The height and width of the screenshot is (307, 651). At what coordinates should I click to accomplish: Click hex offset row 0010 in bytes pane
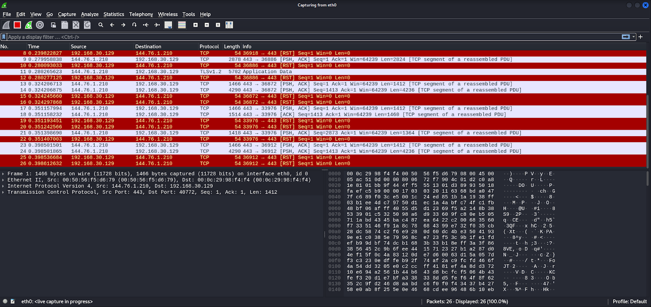[x=334, y=180]
